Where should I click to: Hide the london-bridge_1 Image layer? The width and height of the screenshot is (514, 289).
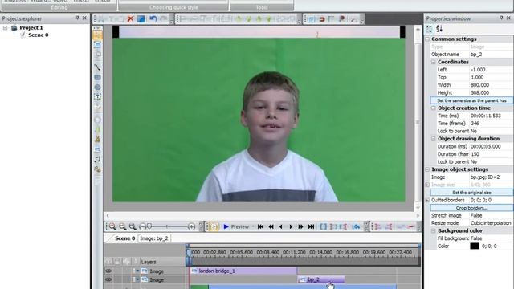pos(108,271)
